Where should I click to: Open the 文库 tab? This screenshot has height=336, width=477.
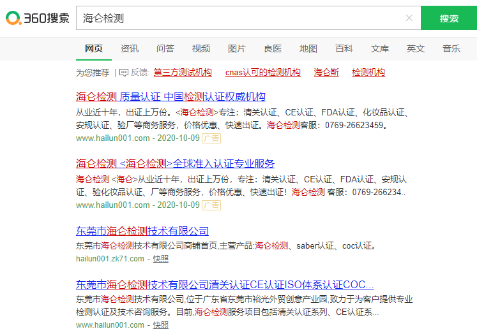(380, 48)
